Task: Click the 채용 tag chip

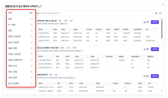Action: coord(51,75)
